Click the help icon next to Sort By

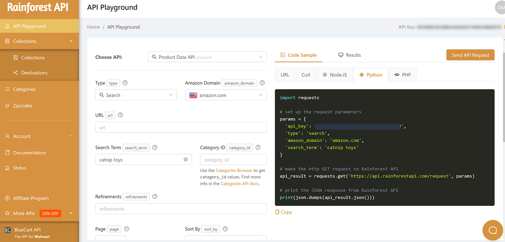[x=225, y=229]
